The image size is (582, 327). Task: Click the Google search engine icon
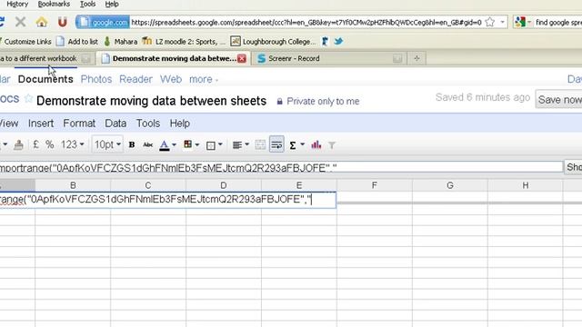pos(520,22)
